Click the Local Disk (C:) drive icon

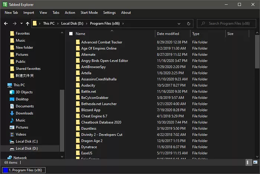point(12,142)
